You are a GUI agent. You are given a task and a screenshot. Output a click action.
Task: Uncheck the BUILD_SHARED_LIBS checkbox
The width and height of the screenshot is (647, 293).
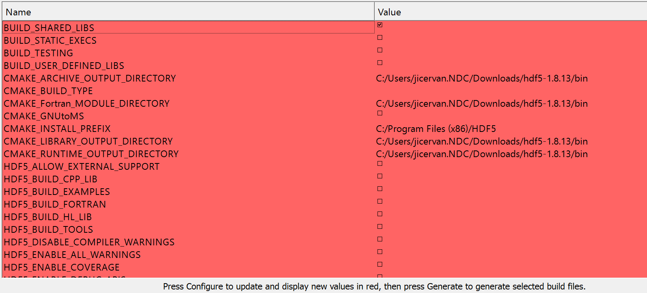click(380, 25)
